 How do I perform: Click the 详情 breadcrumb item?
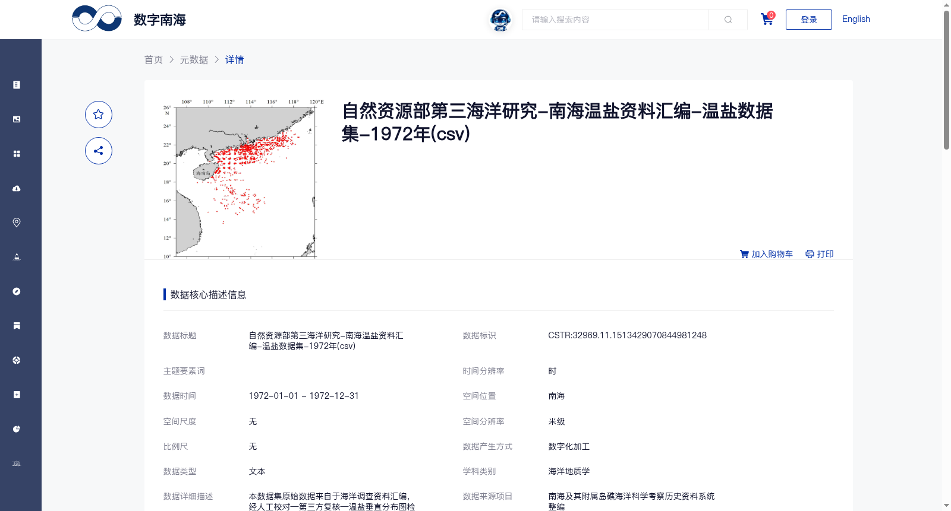tap(235, 59)
